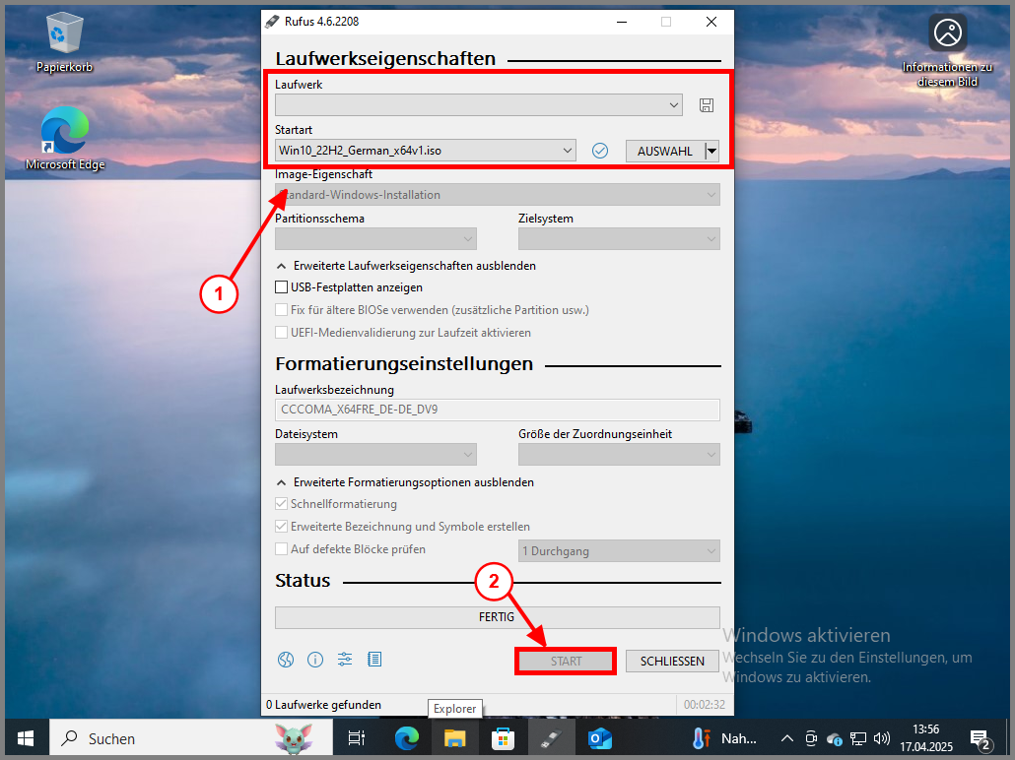Minimize the Rufus window

click(x=622, y=22)
